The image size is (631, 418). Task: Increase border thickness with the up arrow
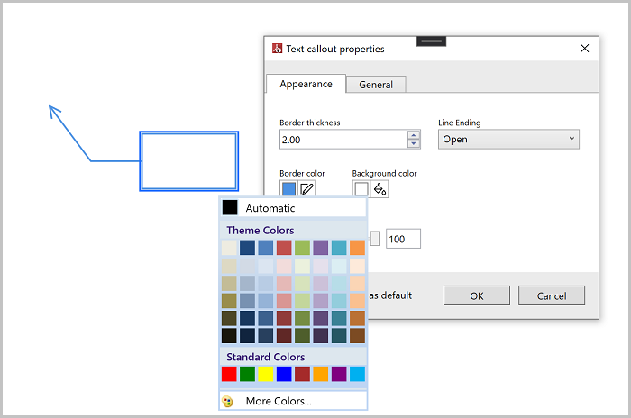(414, 135)
